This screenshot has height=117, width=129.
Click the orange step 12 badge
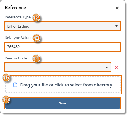click(x=36, y=18)
